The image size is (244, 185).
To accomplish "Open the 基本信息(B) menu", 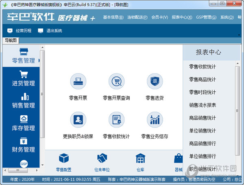I will [113, 18].
